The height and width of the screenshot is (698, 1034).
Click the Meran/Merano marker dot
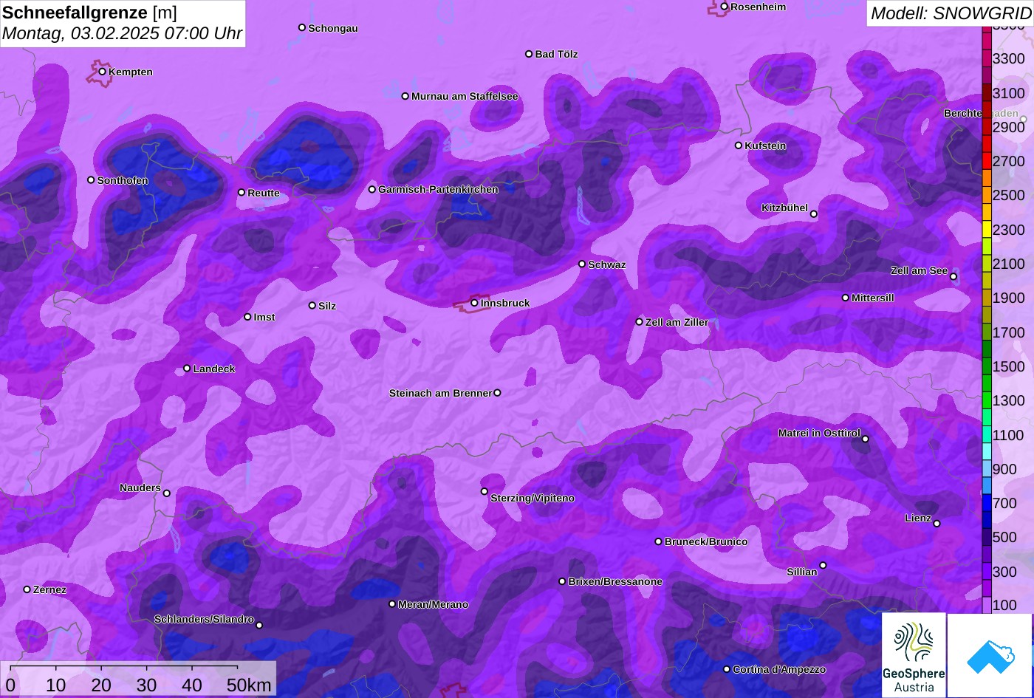point(392,604)
